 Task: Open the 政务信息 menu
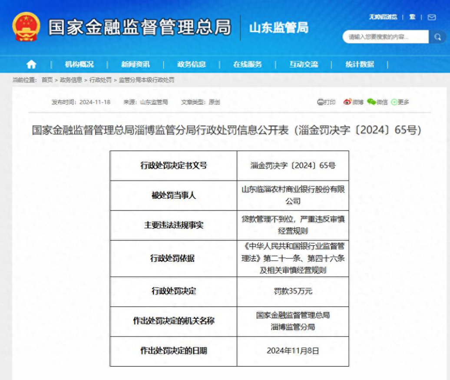192,64
